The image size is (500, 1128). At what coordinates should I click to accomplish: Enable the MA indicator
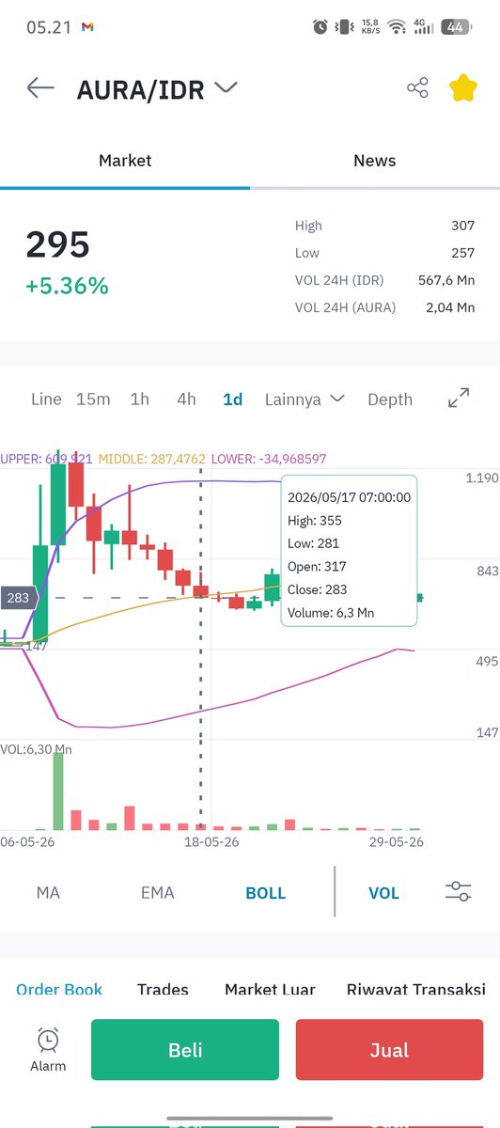tap(48, 892)
